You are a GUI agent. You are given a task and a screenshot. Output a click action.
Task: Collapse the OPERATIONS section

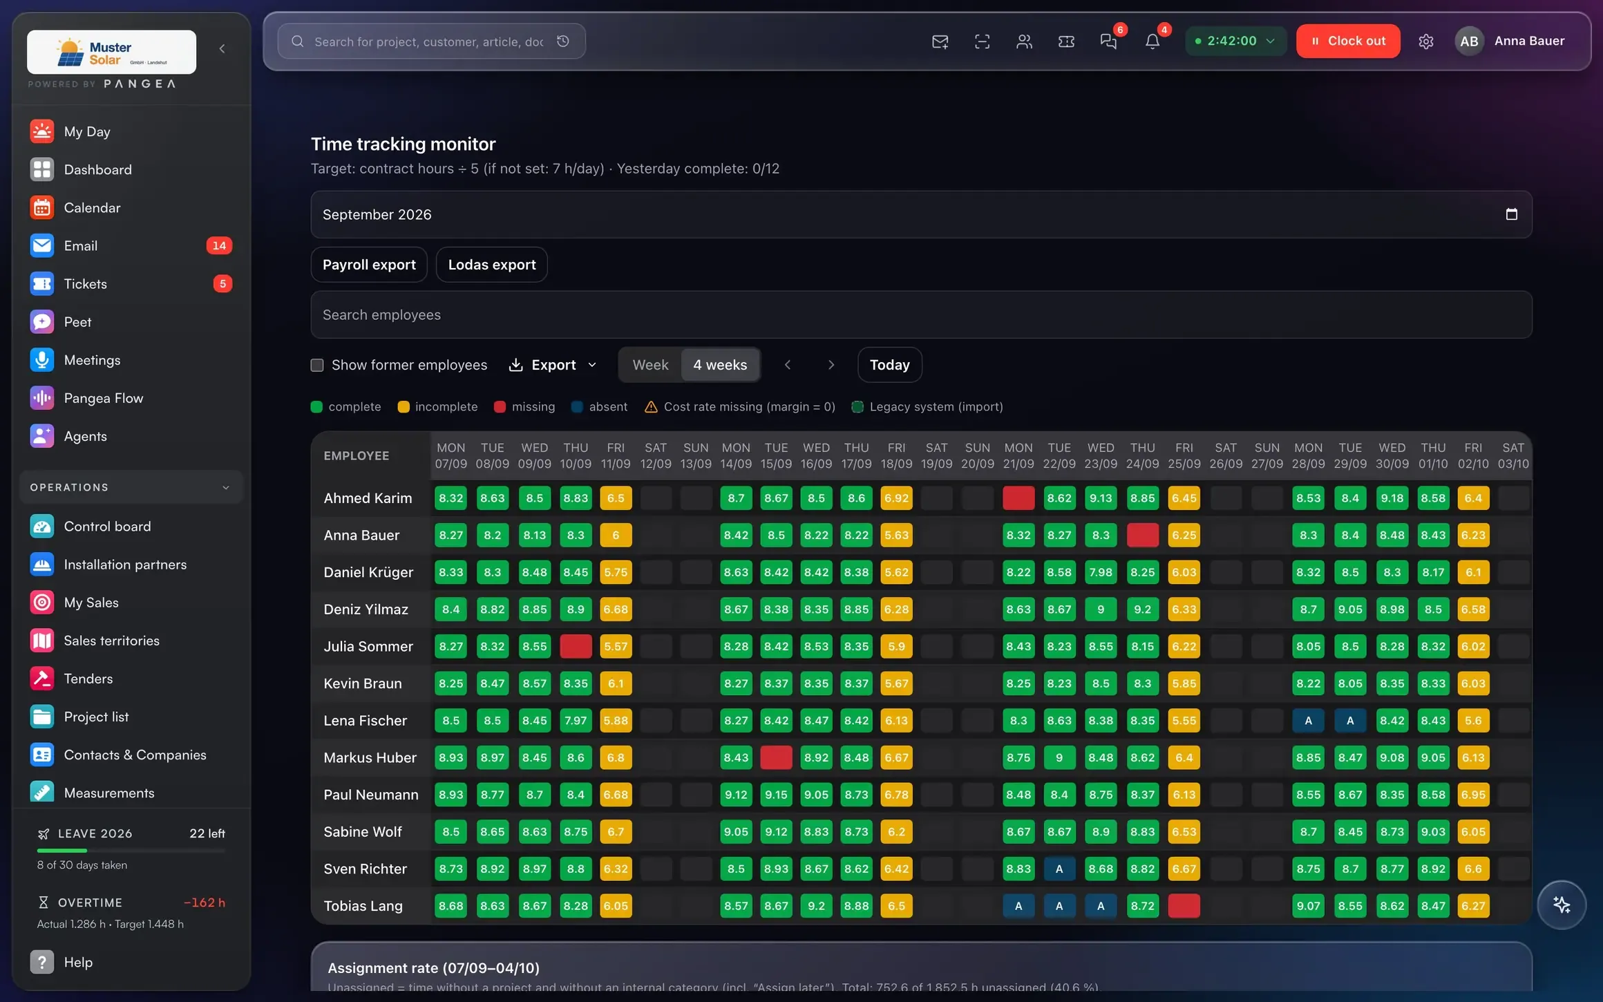pos(131,487)
